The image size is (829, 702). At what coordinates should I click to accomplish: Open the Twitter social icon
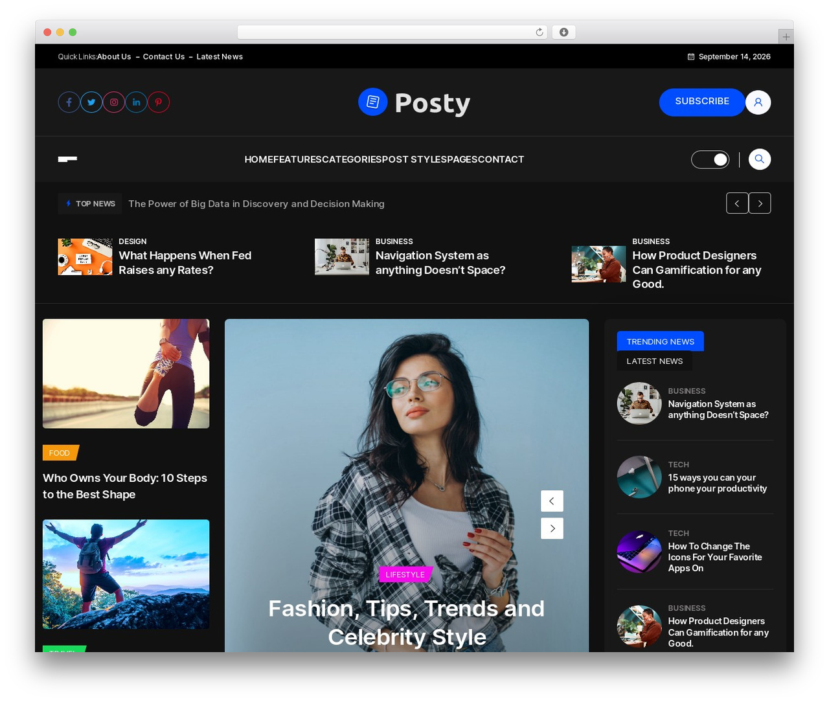pos(91,102)
